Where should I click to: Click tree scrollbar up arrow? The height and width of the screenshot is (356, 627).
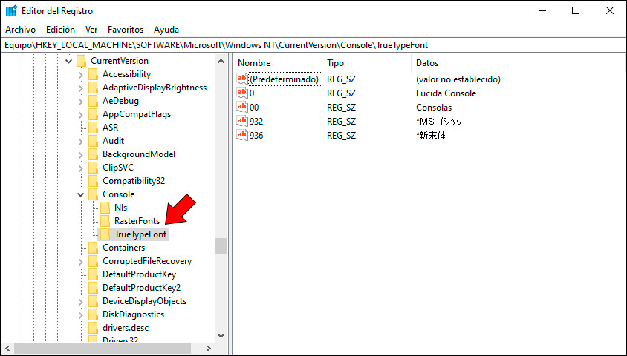click(221, 61)
